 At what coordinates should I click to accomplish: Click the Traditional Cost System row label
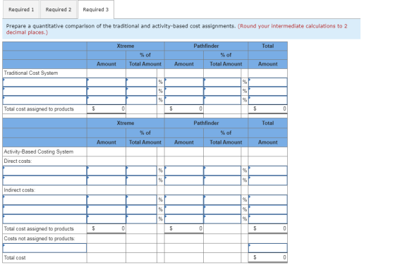tap(31, 73)
